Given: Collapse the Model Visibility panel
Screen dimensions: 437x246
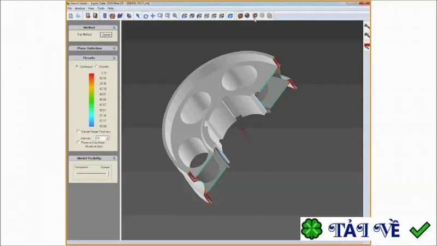Looking at the screenshot, I should click(114, 158).
